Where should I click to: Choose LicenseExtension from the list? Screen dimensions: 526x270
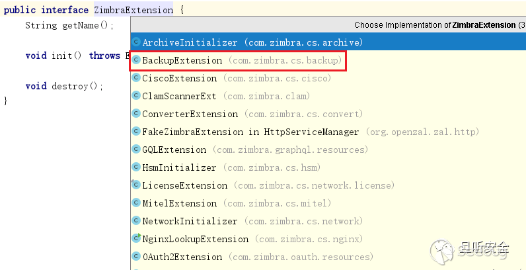pyautogui.click(x=185, y=185)
